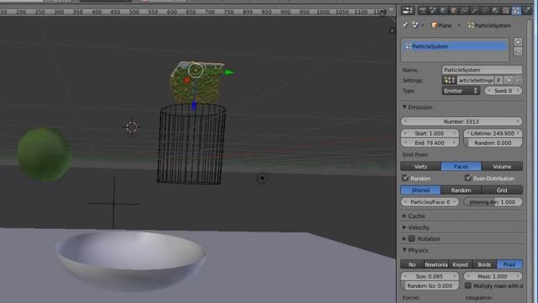Image resolution: width=538 pixels, height=303 pixels.
Task: Set physics type to Fluid
Action: [509, 264]
